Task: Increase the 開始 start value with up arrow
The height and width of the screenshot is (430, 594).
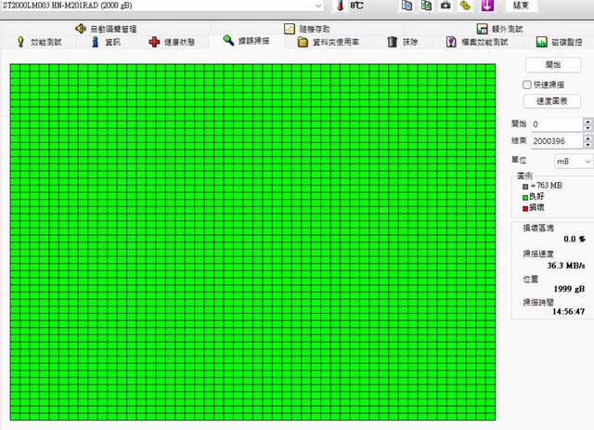Action: 588,120
